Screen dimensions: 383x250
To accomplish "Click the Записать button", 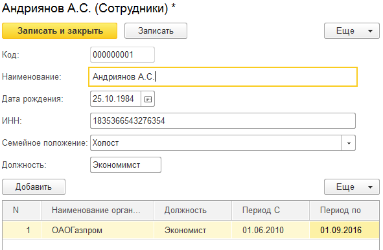I will tap(156, 30).
